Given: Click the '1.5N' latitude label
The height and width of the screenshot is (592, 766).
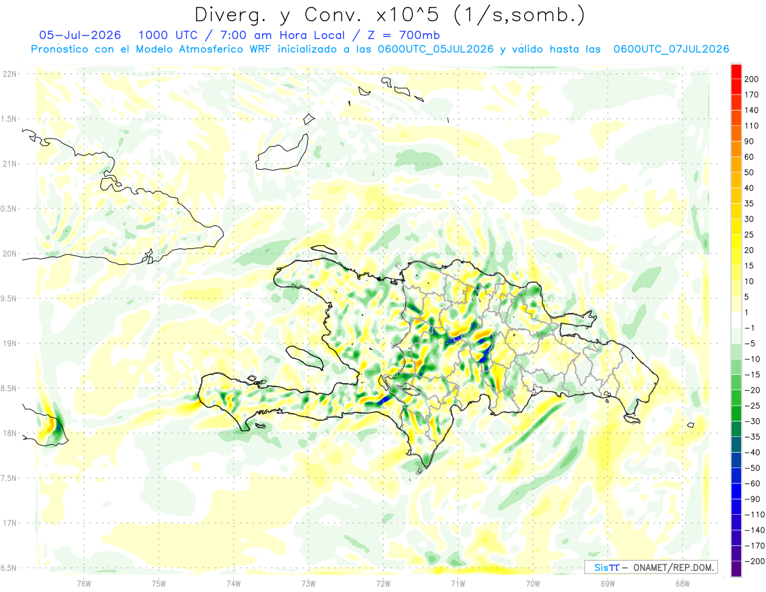Looking at the screenshot, I should click(9, 119).
